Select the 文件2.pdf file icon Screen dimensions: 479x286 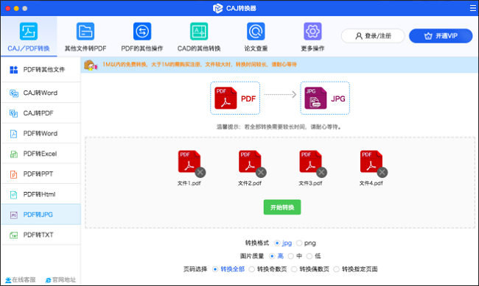point(250,162)
